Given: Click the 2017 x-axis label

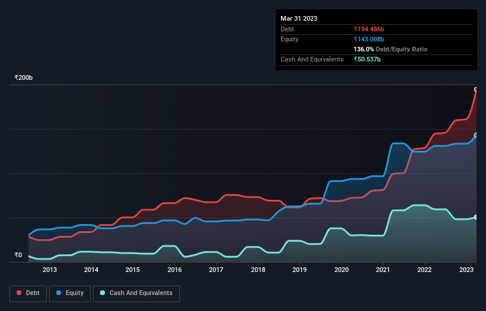Looking at the screenshot, I should [216, 270].
